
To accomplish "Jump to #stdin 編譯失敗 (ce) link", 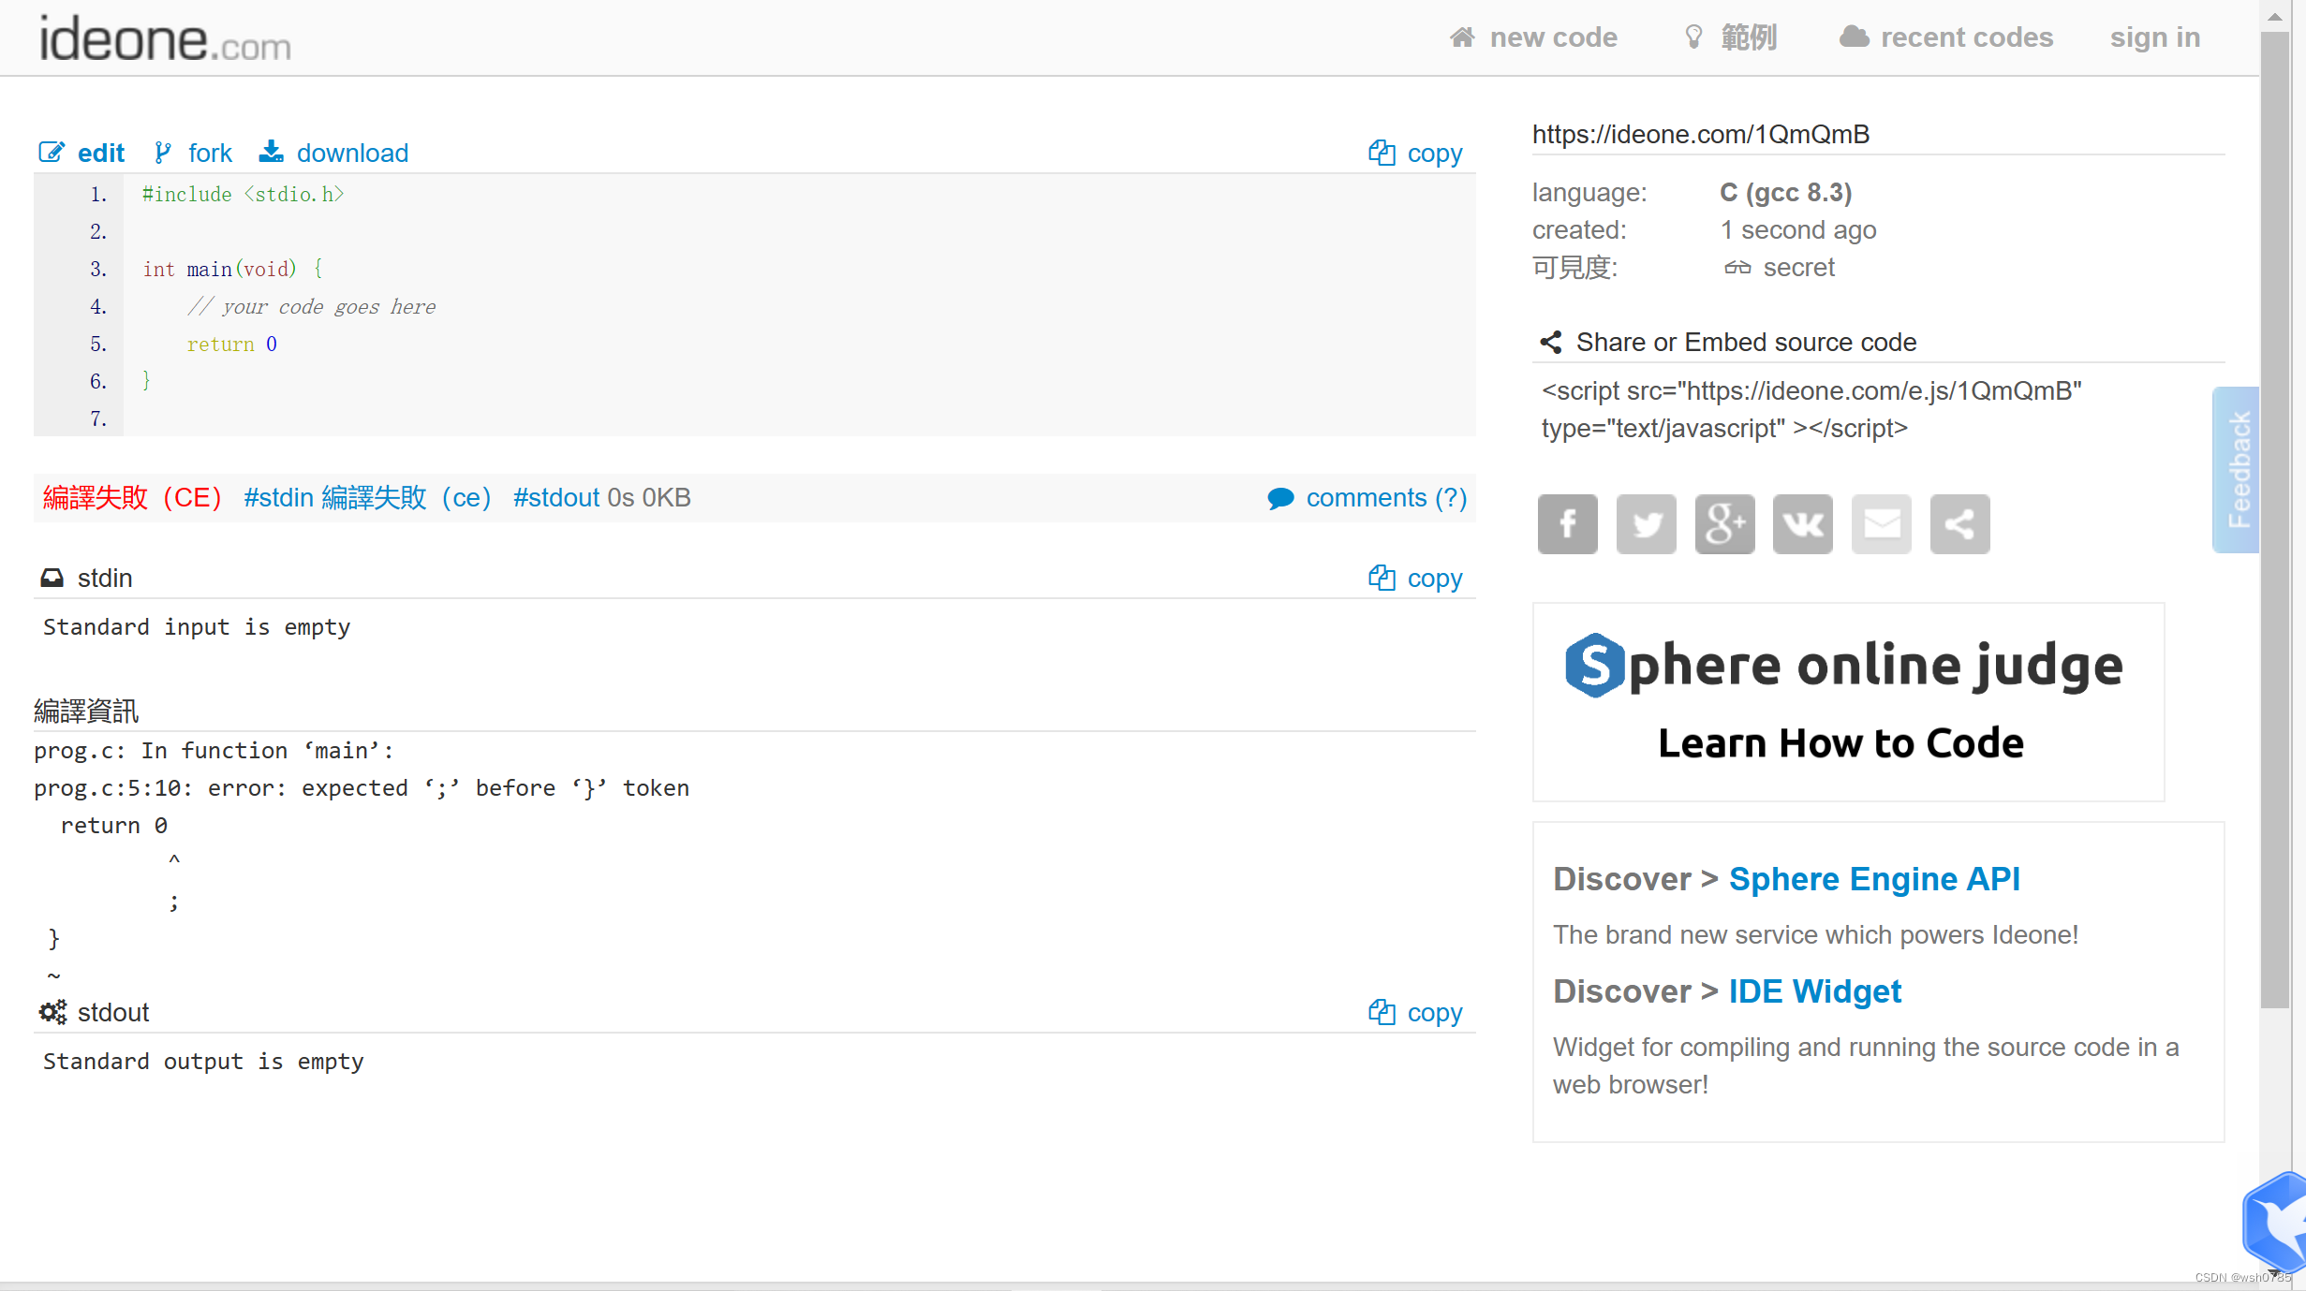I will click(367, 497).
